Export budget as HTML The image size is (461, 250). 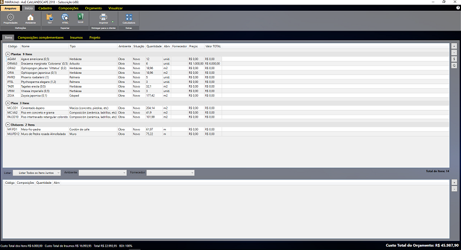tap(65, 19)
